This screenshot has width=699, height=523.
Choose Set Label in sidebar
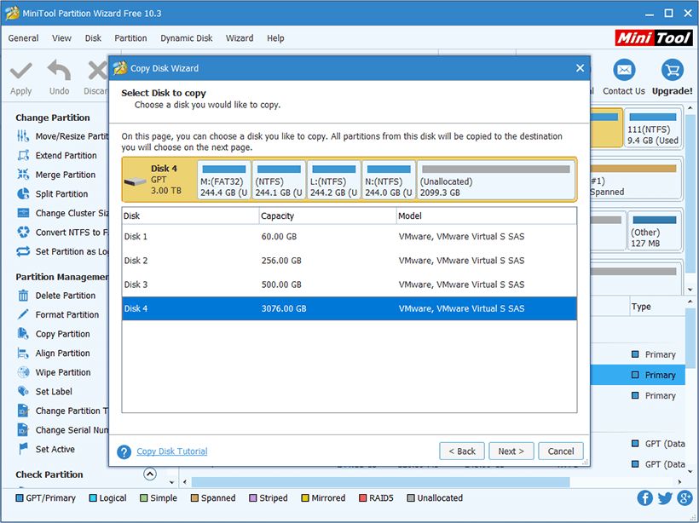click(44, 391)
